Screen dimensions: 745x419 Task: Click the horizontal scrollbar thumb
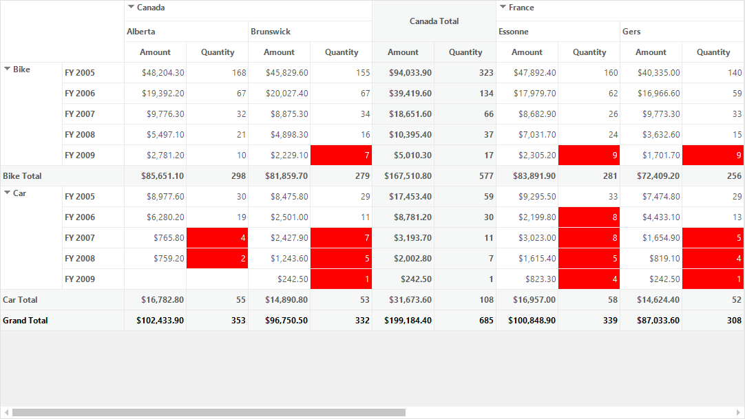click(209, 412)
